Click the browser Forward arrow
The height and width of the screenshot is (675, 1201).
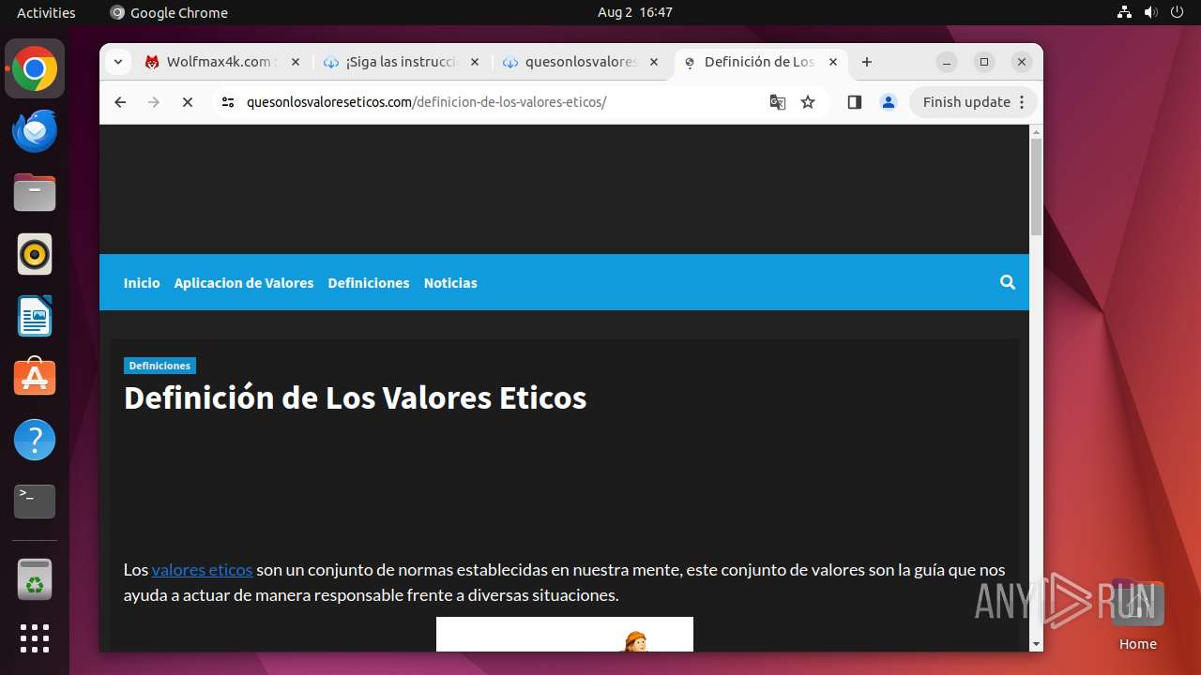[x=154, y=102]
